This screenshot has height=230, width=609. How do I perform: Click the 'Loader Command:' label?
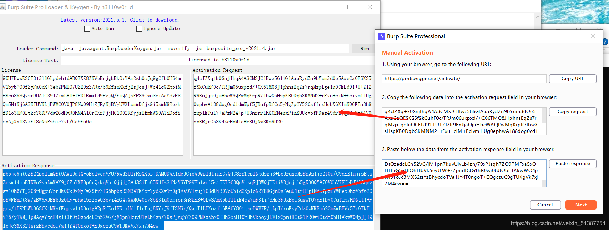coord(37,49)
